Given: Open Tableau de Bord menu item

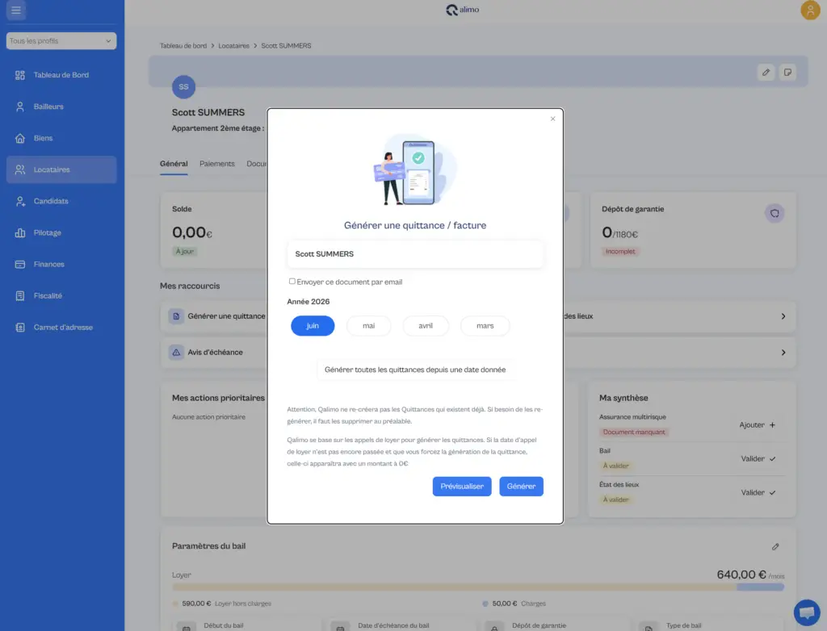Looking at the screenshot, I should click(61, 75).
